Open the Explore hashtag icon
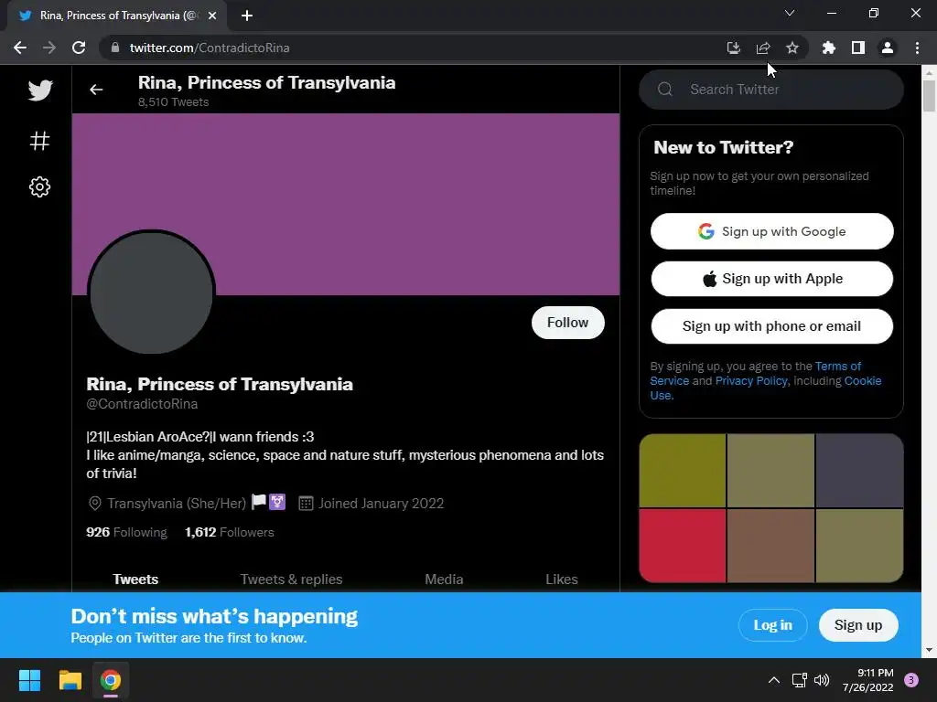The height and width of the screenshot is (702, 937). click(x=40, y=141)
